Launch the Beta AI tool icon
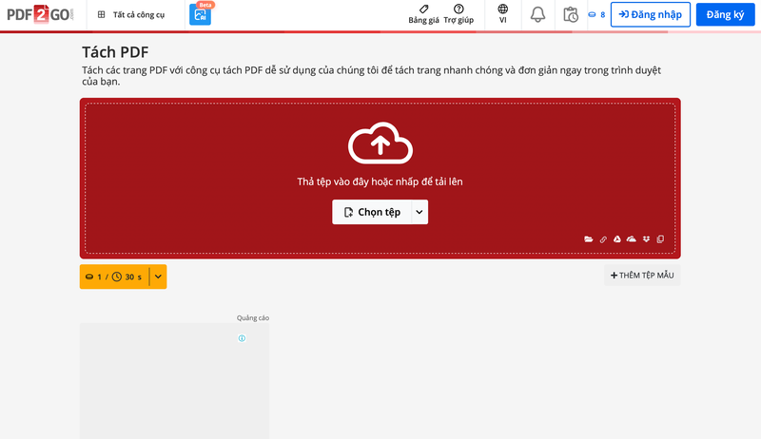The height and width of the screenshot is (439, 761). point(200,14)
